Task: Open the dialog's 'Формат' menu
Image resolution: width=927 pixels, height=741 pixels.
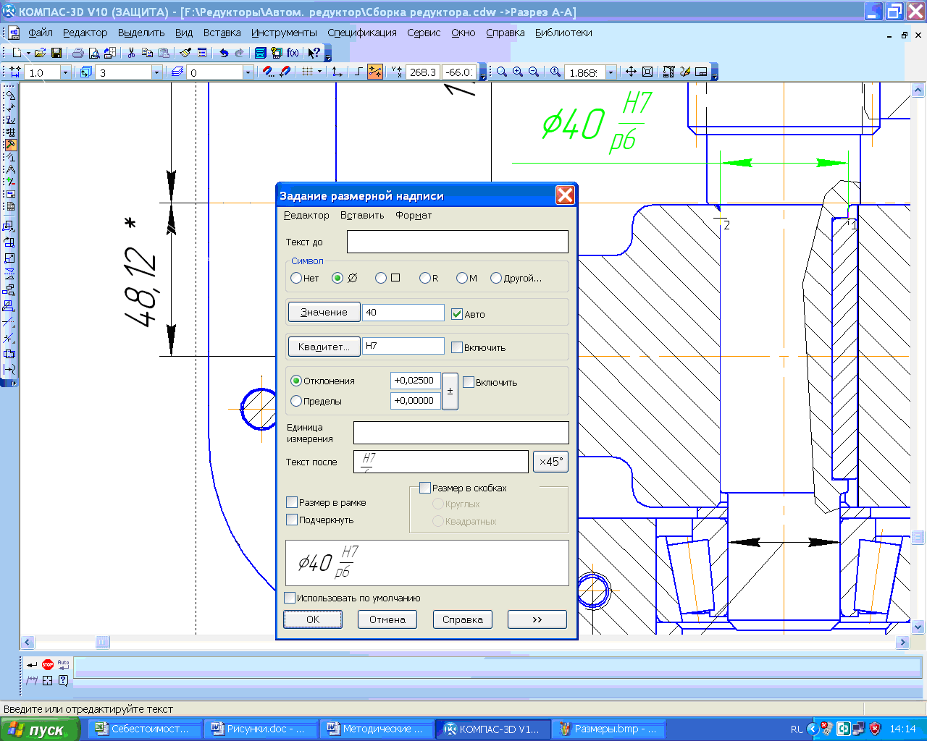Action: click(414, 215)
